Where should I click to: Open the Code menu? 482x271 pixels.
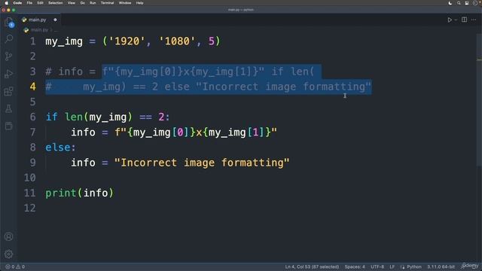coord(17,3)
